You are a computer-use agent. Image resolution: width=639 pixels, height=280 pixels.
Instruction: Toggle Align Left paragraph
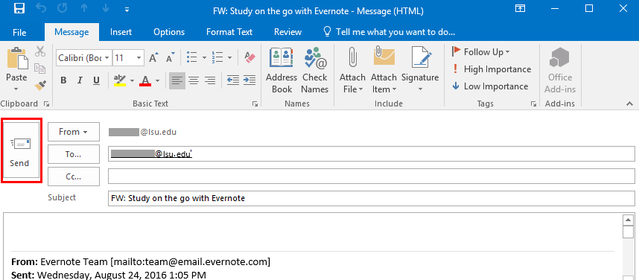pos(177,80)
